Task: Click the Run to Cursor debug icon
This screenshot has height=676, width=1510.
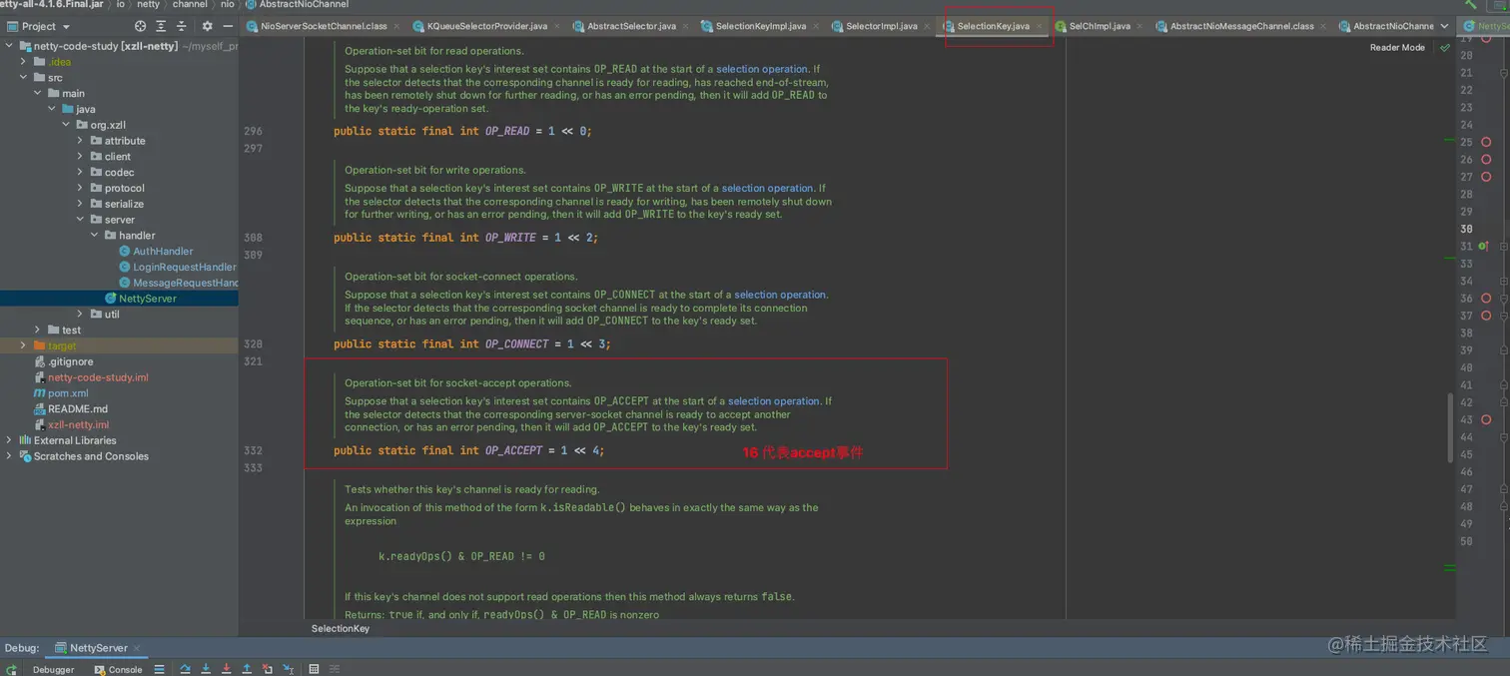Action: [x=288, y=669]
